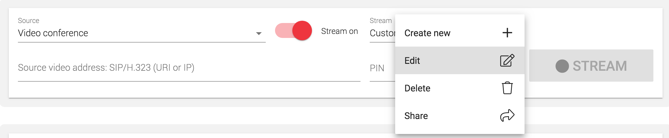Choose the Share menu option
The height and width of the screenshot is (138, 669).
coord(416,116)
